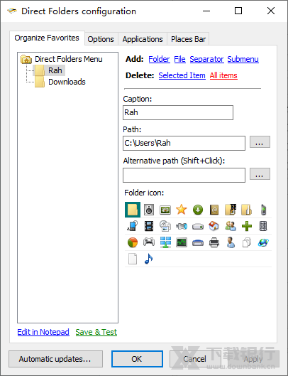Image resolution: width=288 pixels, height=376 pixels.
Task: Close the Direct Folders configuration window
Action: pos(271,11)
